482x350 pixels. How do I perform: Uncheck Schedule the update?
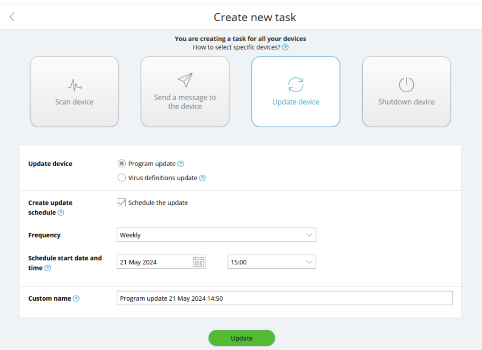[x=121, y=202]
